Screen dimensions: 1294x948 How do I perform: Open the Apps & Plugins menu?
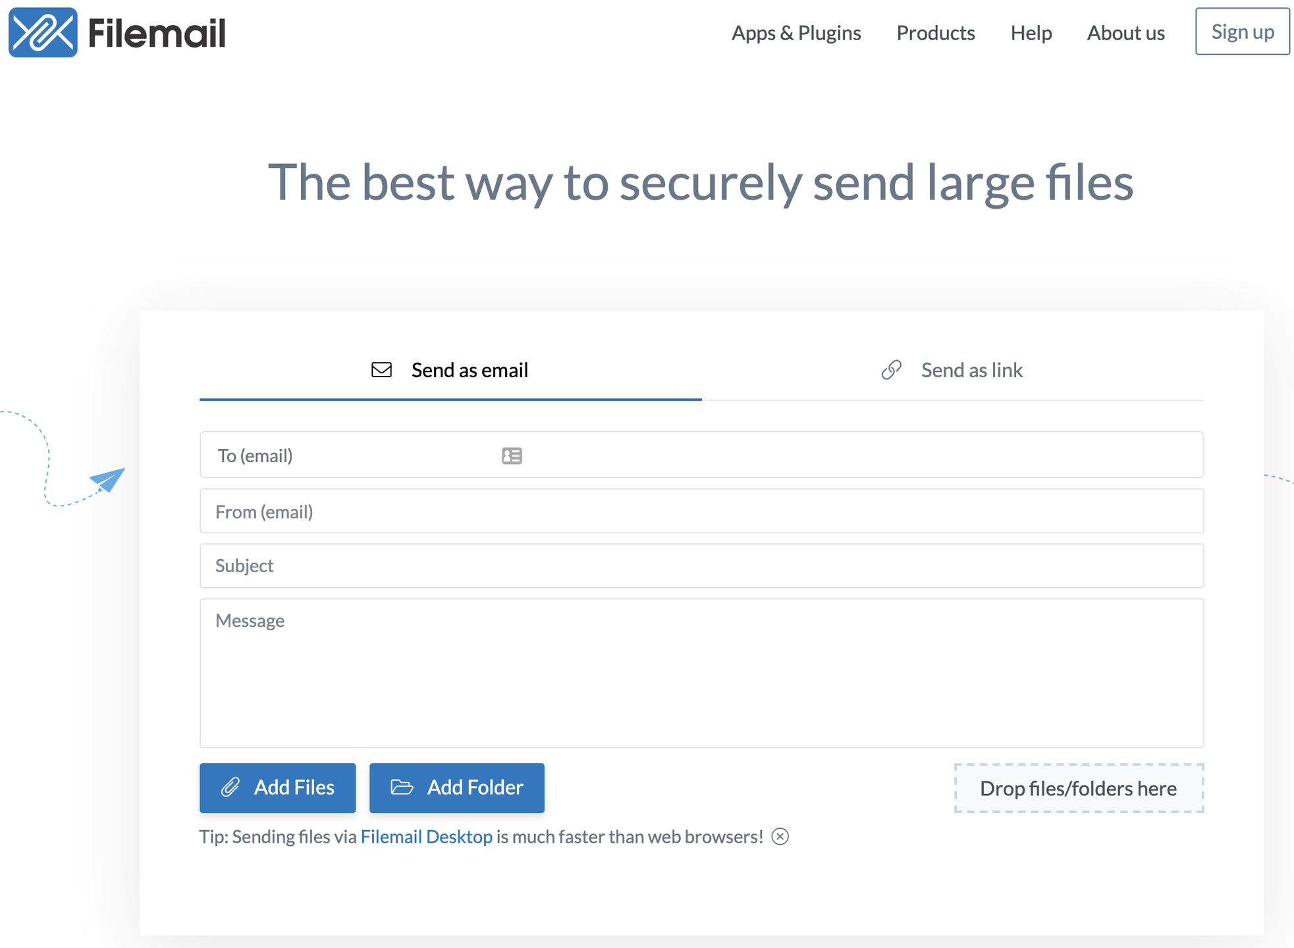pyautogui.click(x=795, y=33)
